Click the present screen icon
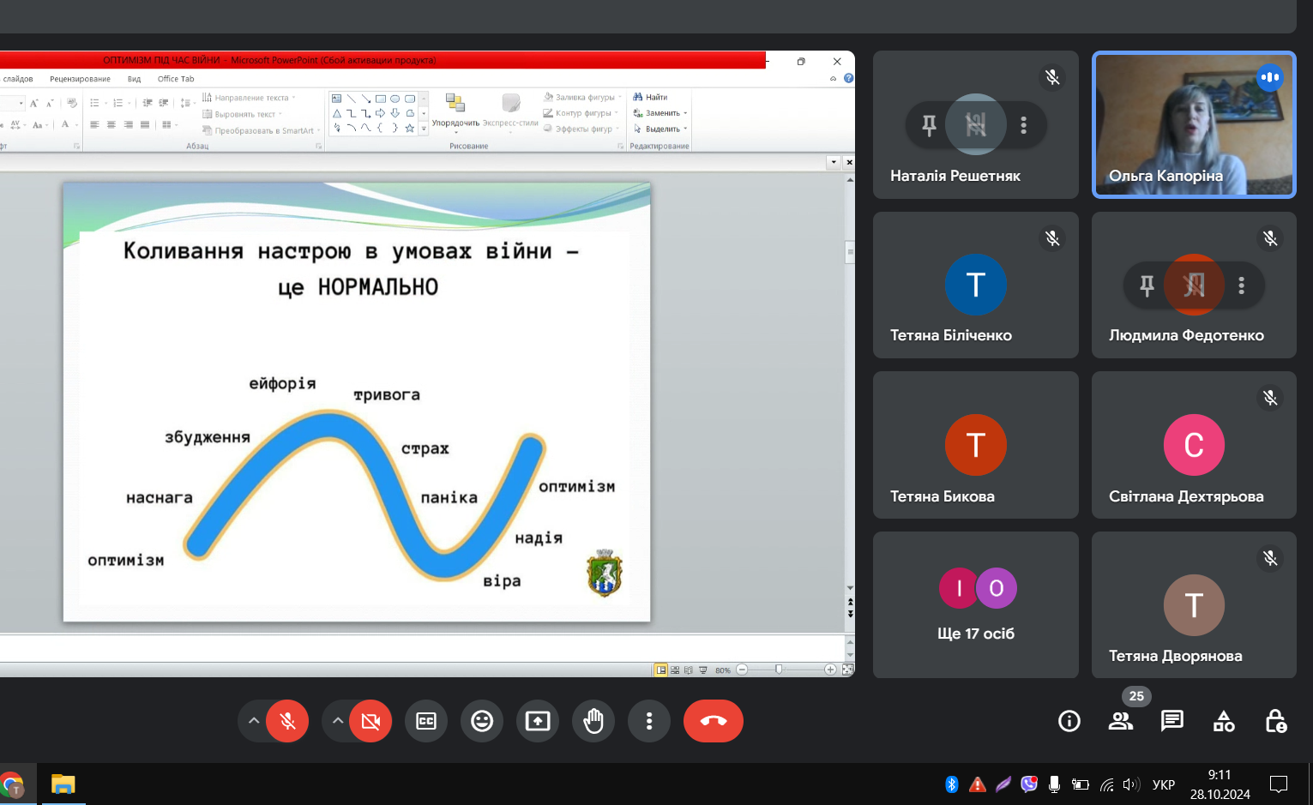 pyautogui.click(x=538, y=721)
